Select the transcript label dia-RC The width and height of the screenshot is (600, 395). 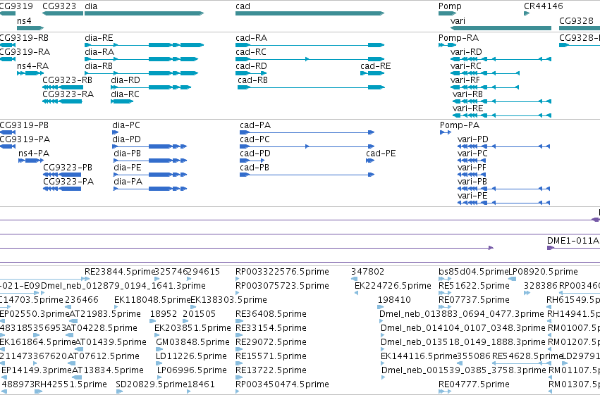point(125,94)
